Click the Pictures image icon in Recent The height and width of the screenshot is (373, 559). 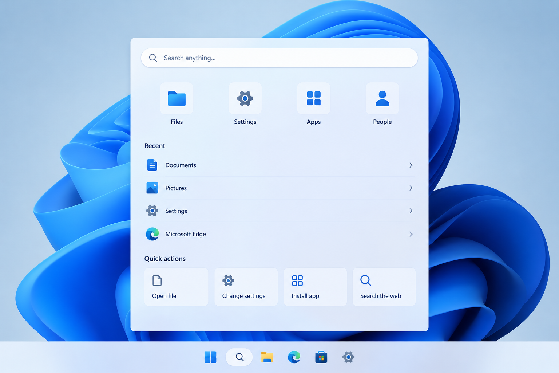coord(152,188)
